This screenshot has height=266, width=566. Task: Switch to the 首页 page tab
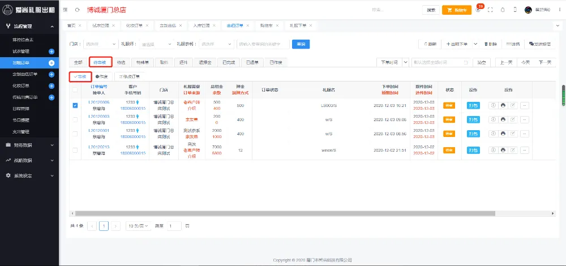[x=71, y=25]
